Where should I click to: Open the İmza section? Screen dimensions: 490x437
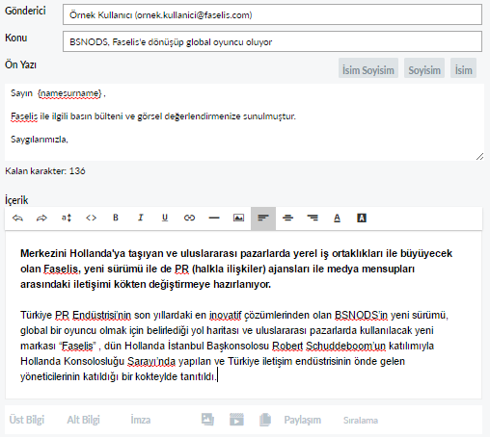pos(141,420)
